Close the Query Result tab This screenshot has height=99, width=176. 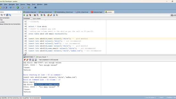tap(47, 57)
